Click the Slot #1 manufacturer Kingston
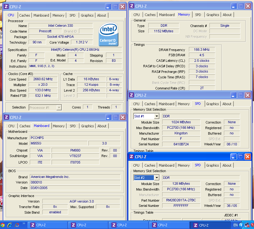The width and height of the screenshot is (254, 229). click(x=181, y=133)
